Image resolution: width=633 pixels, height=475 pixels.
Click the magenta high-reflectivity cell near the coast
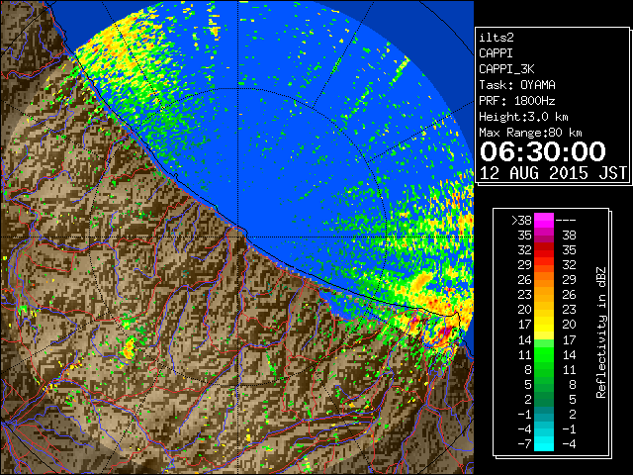[x=446, y=332]
